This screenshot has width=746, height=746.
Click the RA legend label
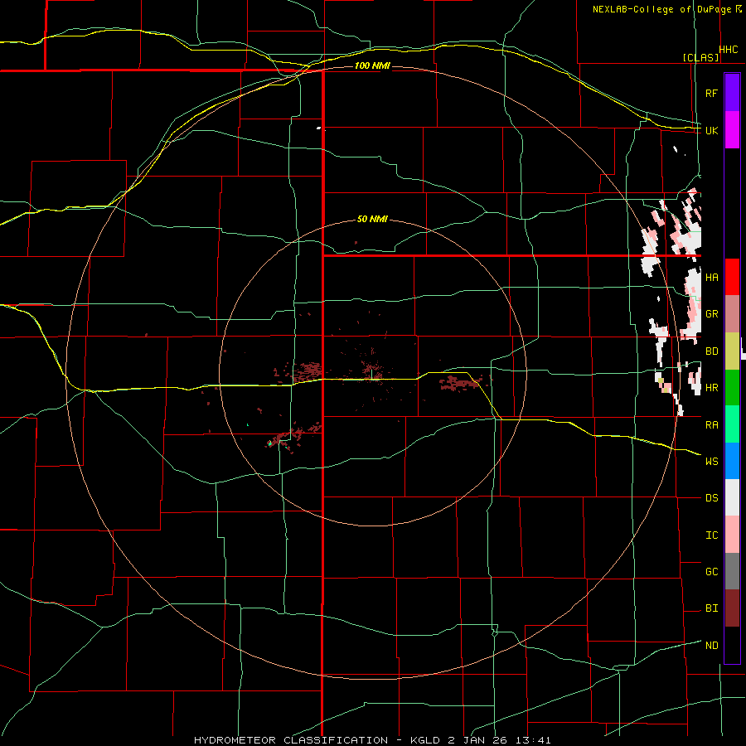[711, 425]
